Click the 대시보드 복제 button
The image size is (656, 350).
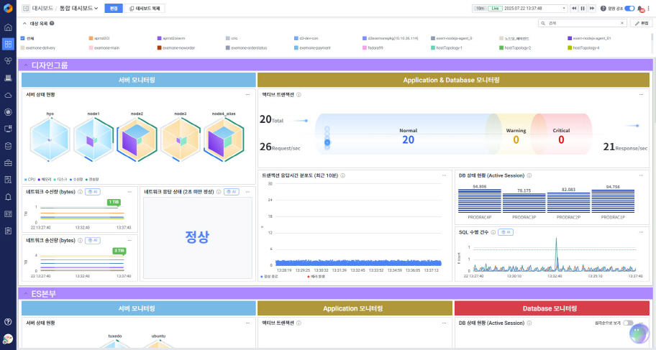click(145, 9)
